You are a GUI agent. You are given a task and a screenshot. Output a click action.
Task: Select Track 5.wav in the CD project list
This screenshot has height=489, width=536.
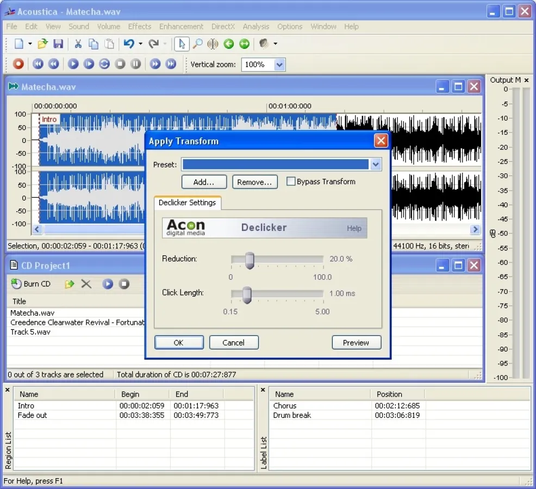30,332
